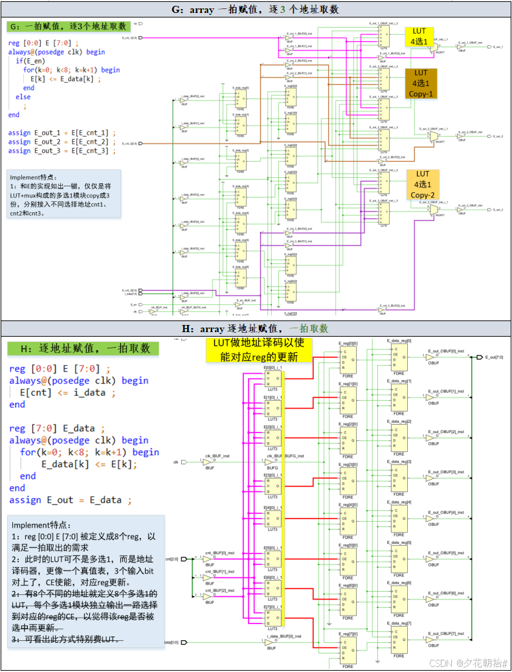Click the E_data_reg[7] FDRE in diagram H
Image resolution: width=512 pixels, height=672 pixels.
pos(399,640)
